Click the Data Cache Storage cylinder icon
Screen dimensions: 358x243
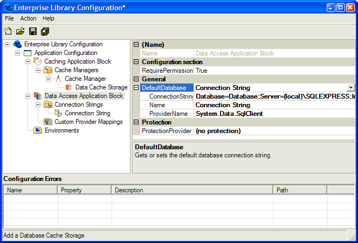(68, 87)
